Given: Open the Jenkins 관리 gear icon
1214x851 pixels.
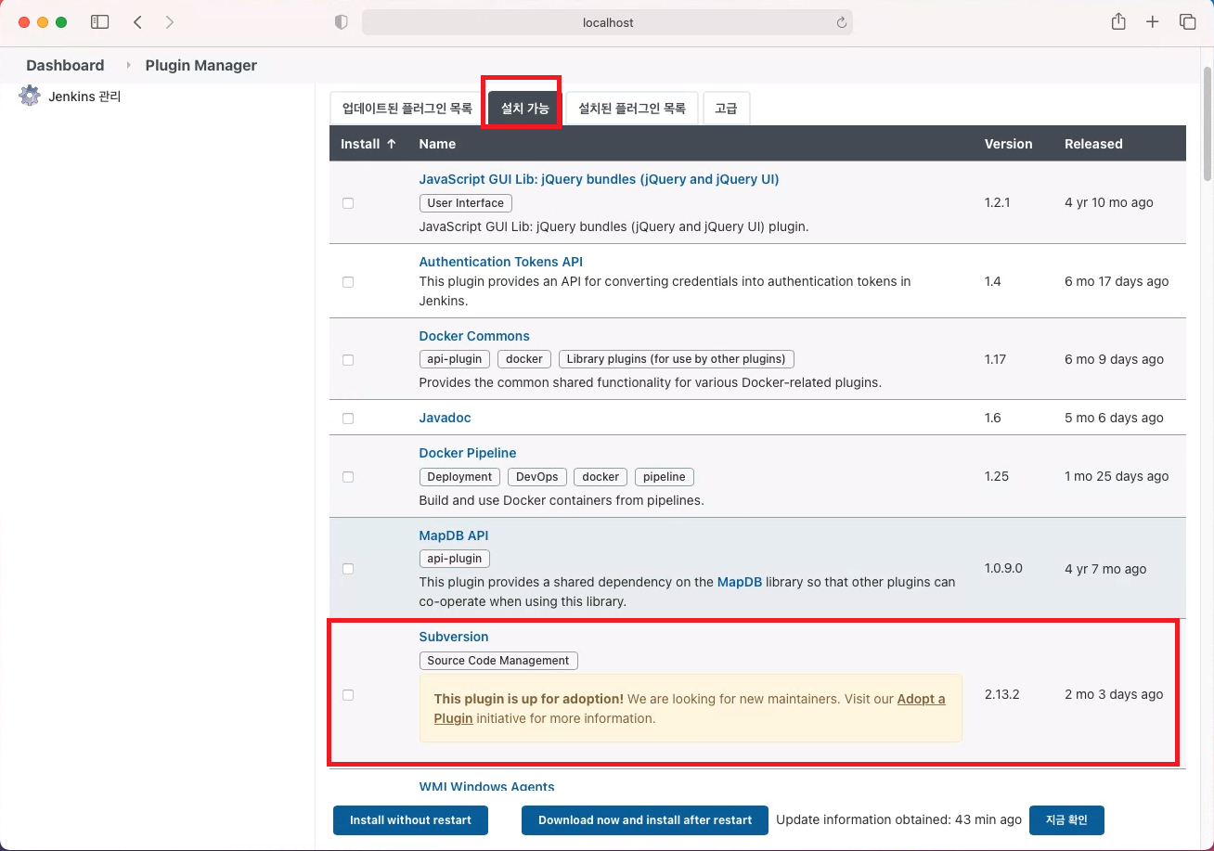Looking at the screenshot, I should (x=30, y=96).
